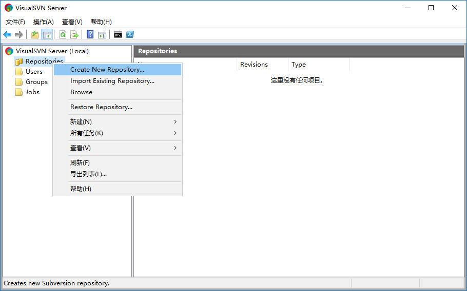Close the VisualSVN Server window
Screen dimensions: 467x291
pos(455,8)
